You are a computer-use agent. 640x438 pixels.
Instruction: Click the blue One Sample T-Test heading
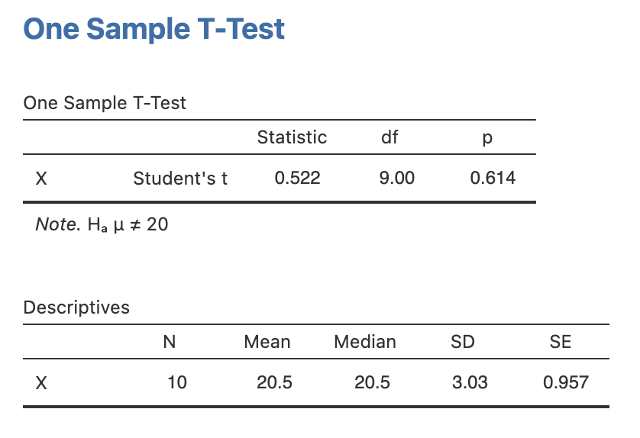coord(154,30)
